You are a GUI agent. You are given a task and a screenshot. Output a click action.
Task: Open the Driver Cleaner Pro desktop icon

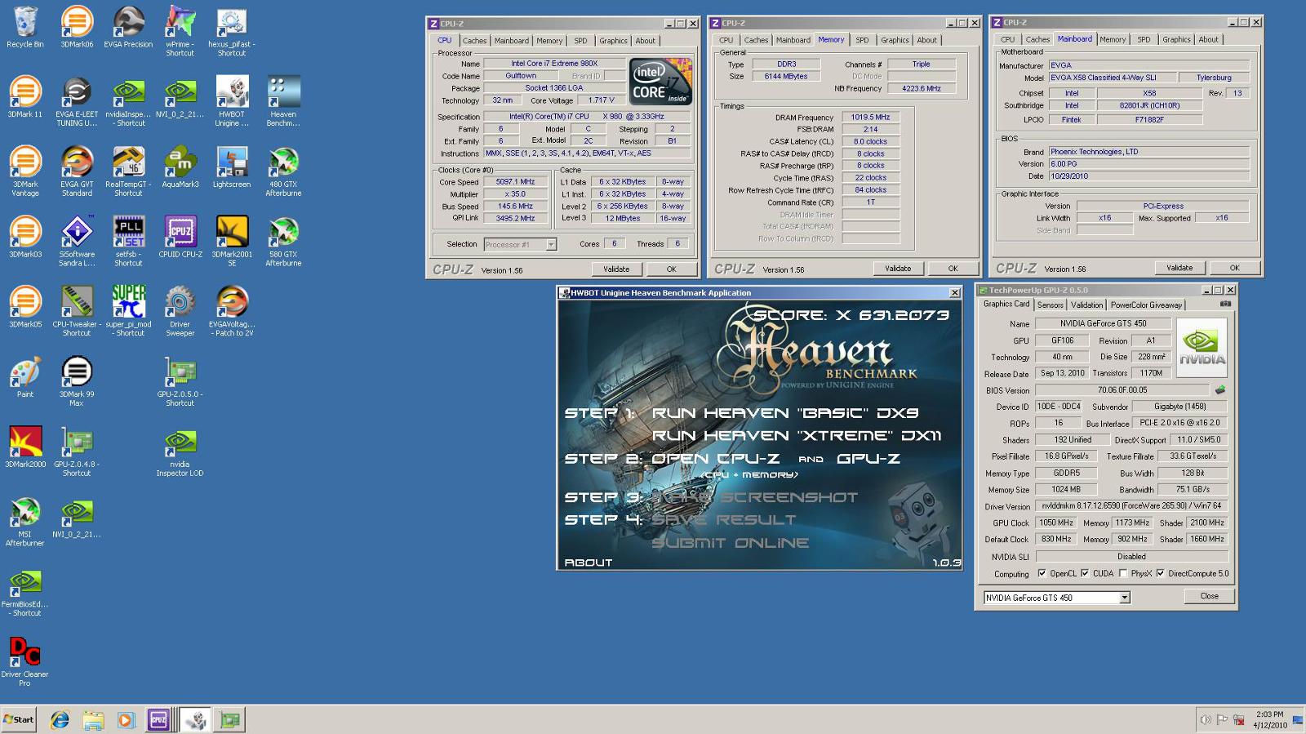pyautogui.click(x=25, y=662)
